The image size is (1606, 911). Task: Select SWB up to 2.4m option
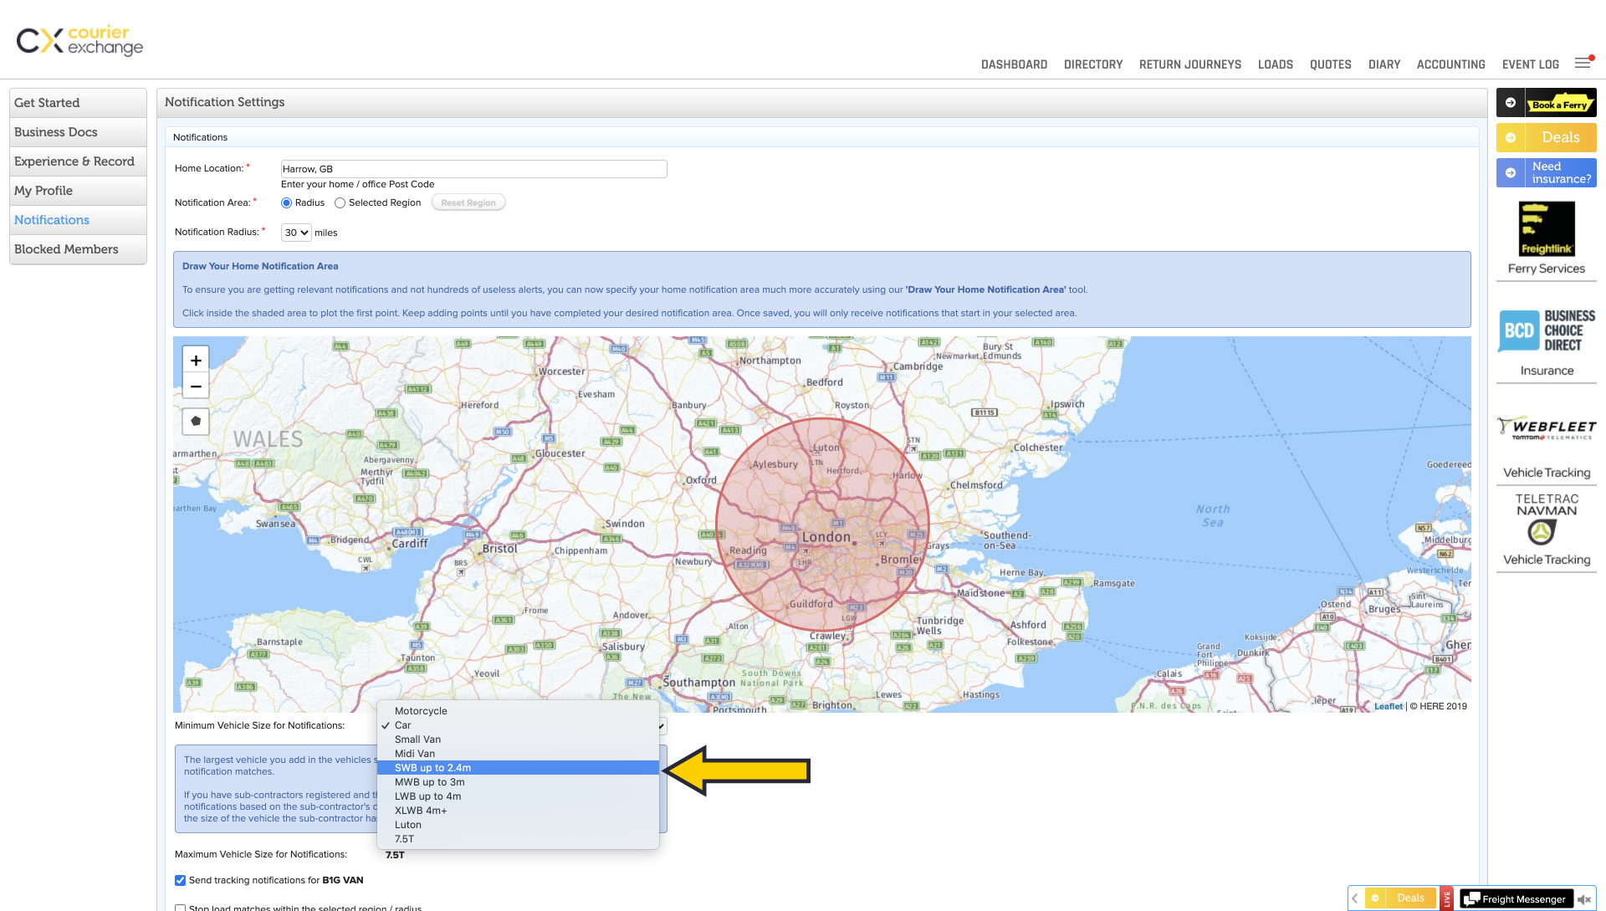pos(519,768)
